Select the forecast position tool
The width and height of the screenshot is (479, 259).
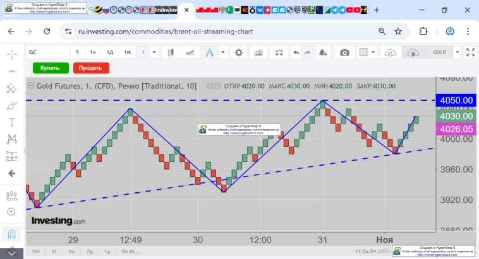[12, 156]
